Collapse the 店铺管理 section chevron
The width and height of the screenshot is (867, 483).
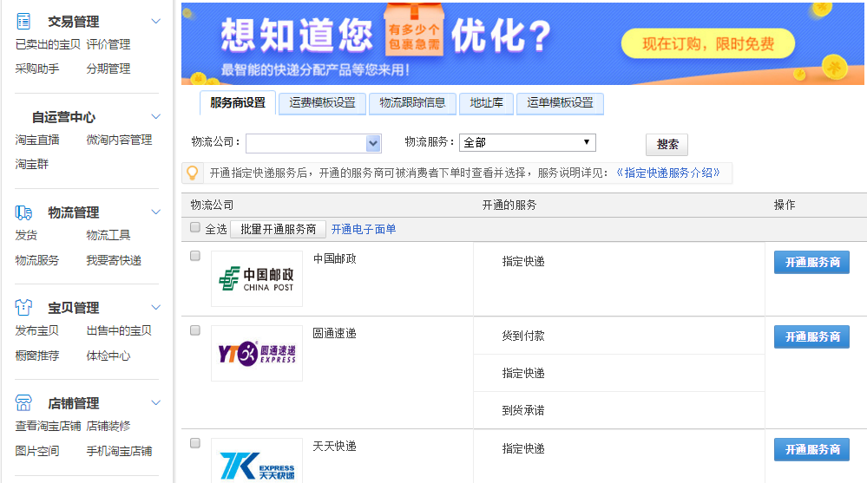tap(156, 403)
